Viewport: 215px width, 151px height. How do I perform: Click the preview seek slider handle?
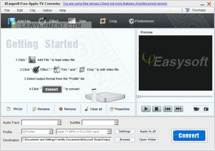[x=138, y=97]
